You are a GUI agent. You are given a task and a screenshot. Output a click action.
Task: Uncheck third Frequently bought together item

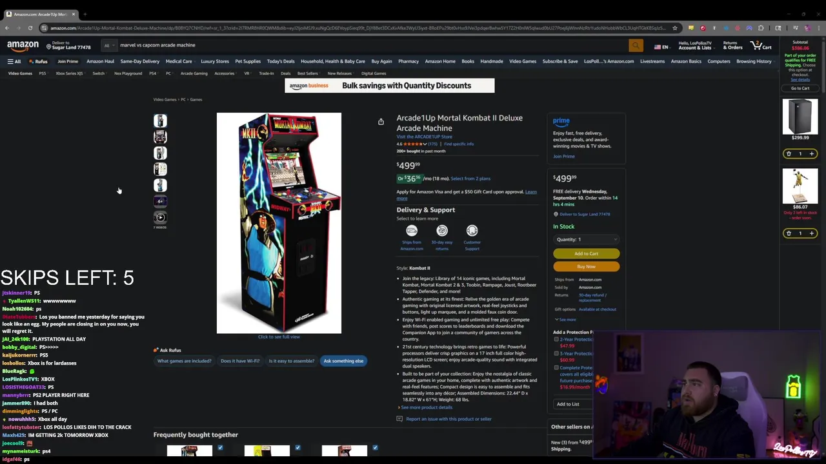click(x=375, y=447)
